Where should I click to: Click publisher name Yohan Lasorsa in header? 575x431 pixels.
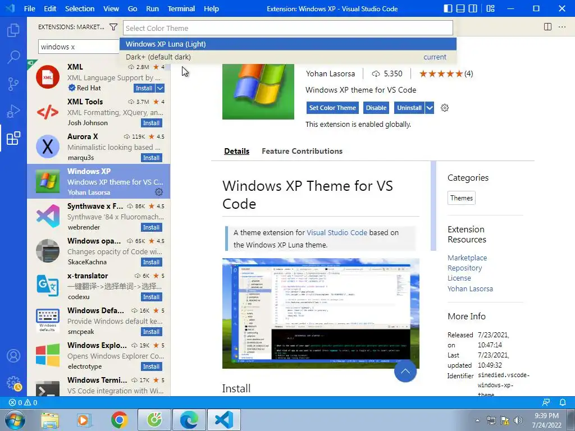point(330,74)
